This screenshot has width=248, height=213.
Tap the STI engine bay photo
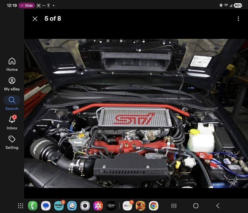point(136,113)
